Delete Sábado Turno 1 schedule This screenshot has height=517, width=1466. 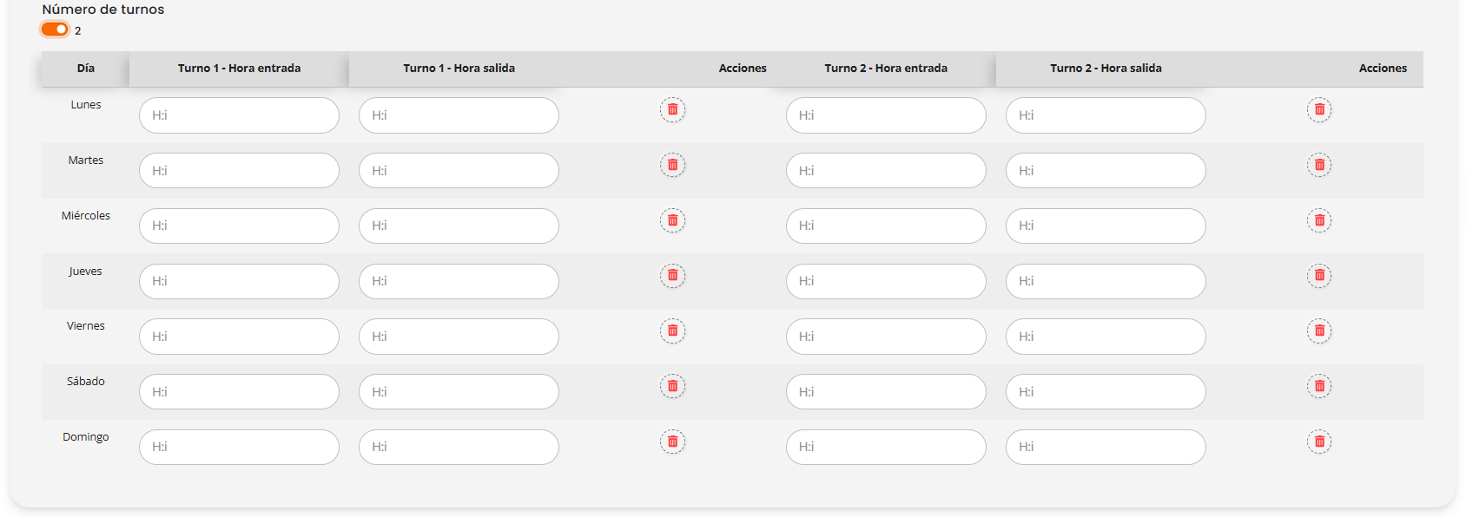pyautogui.click(x=672, y=386)
